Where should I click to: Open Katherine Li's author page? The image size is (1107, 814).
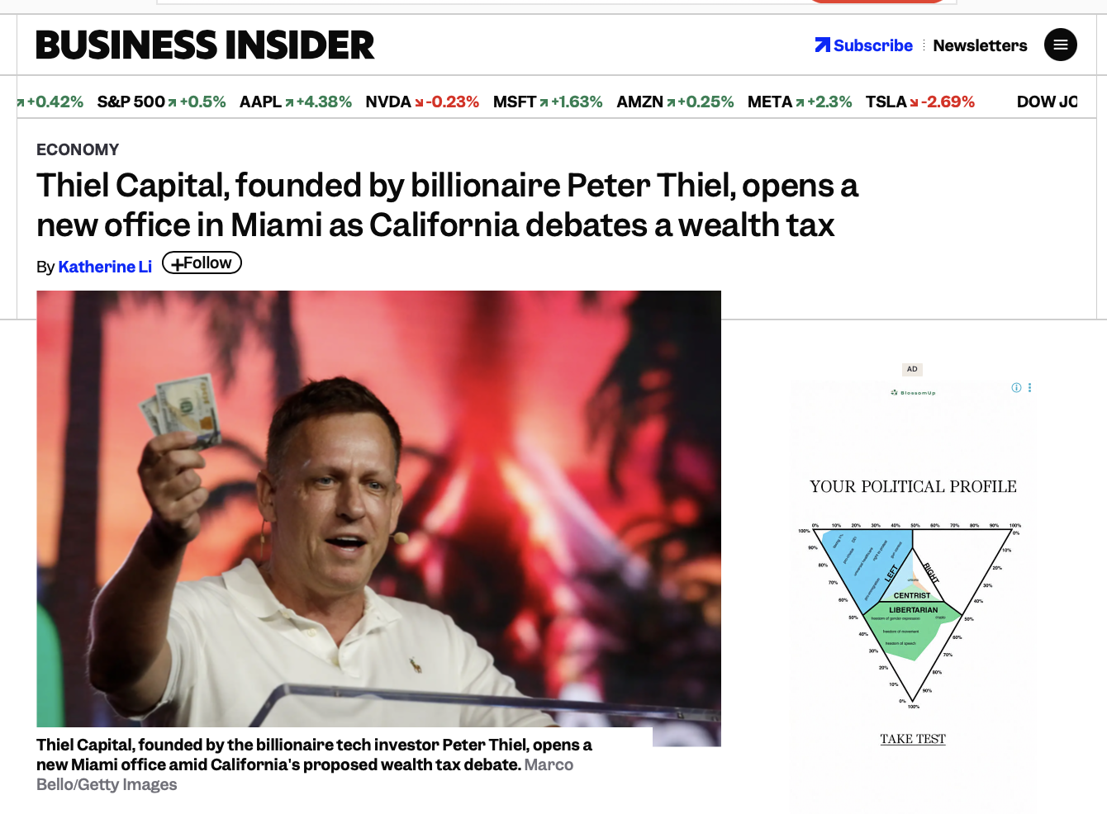point(105,267)
